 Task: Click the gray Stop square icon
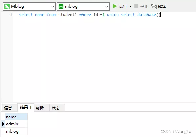[x=136, y=6]
